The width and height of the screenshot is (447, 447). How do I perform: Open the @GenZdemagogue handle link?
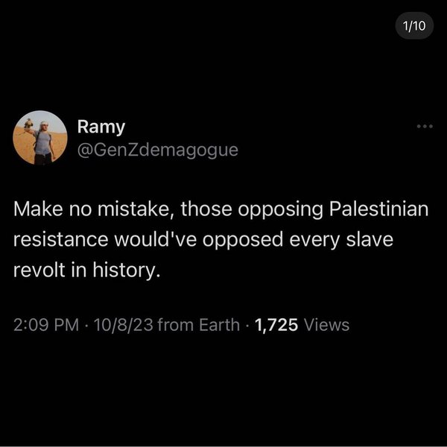[158, 150]
